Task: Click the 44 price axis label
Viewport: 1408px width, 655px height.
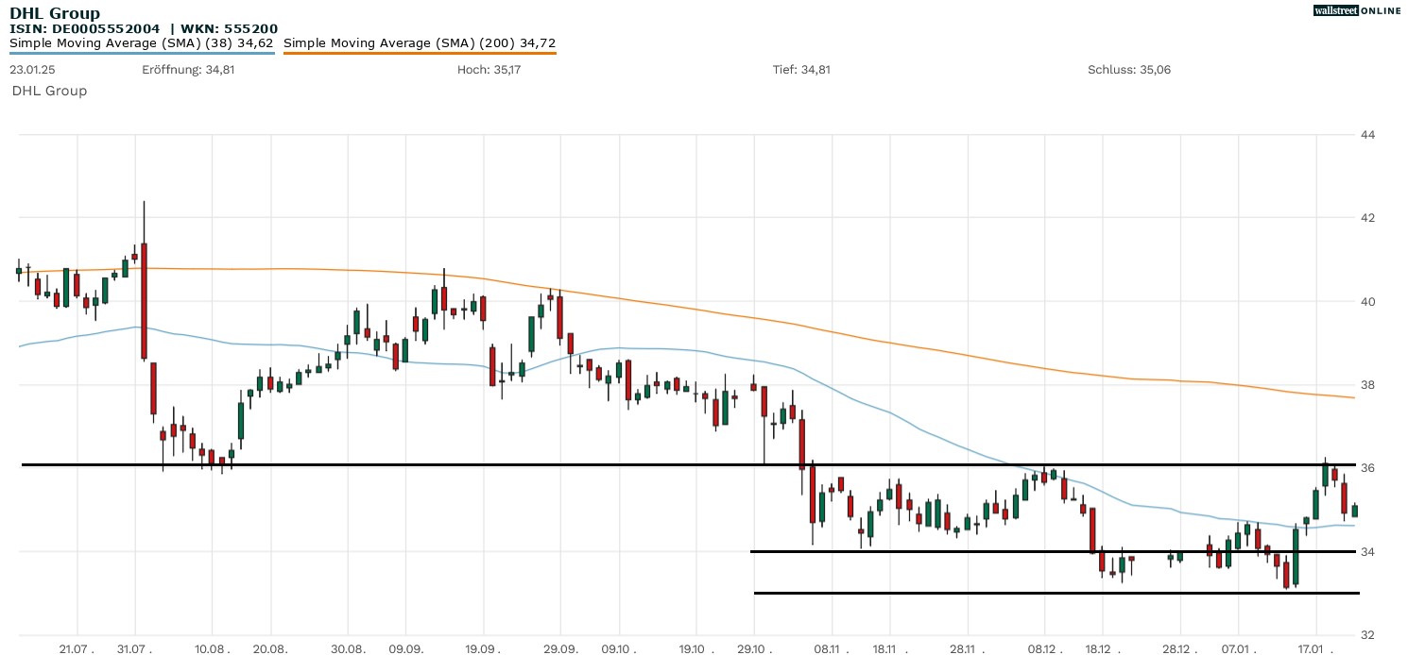Action: 1367,135
